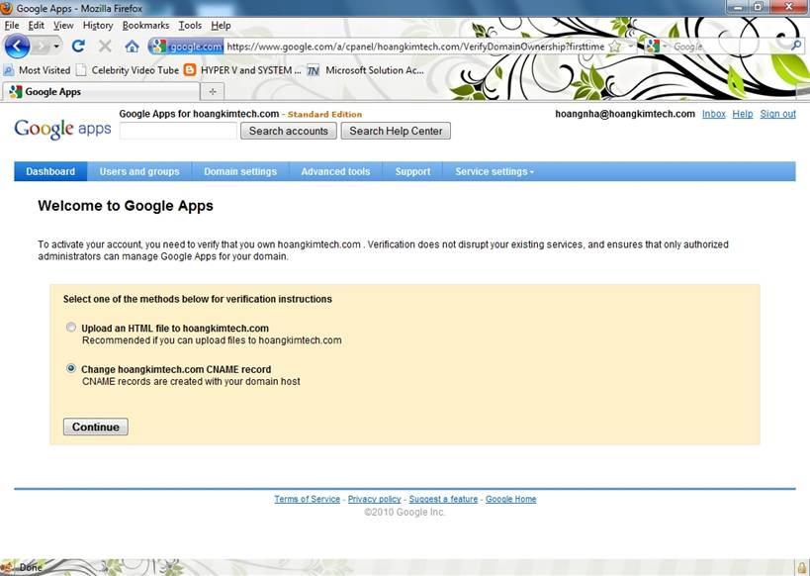Go to the Home page icon
The image size is (810, 576).
pyautogui.click(x=133, y=47)
